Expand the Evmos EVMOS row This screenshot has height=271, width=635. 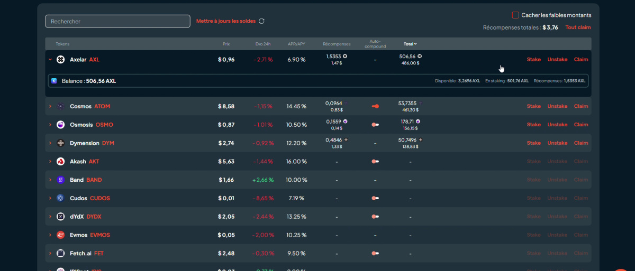pos(50,235)
